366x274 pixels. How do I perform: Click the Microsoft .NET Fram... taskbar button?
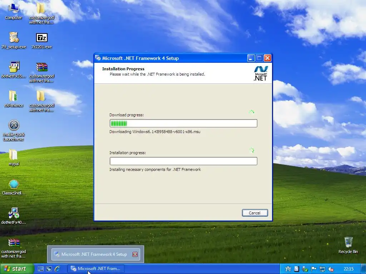coord(96,269)
